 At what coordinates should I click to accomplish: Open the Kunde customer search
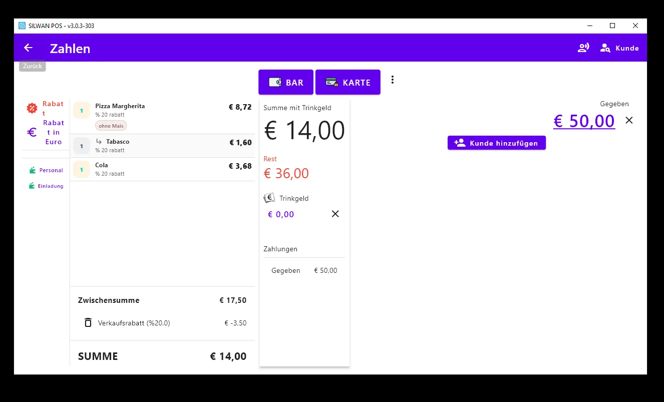click(x=619, y=48)
